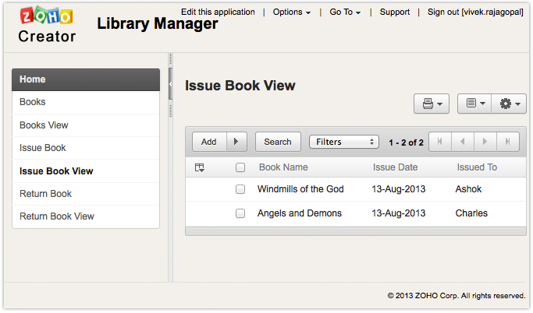
Task: Open Return Book View in sidebar
Action: pyautogui.click(x=57, y=216)
